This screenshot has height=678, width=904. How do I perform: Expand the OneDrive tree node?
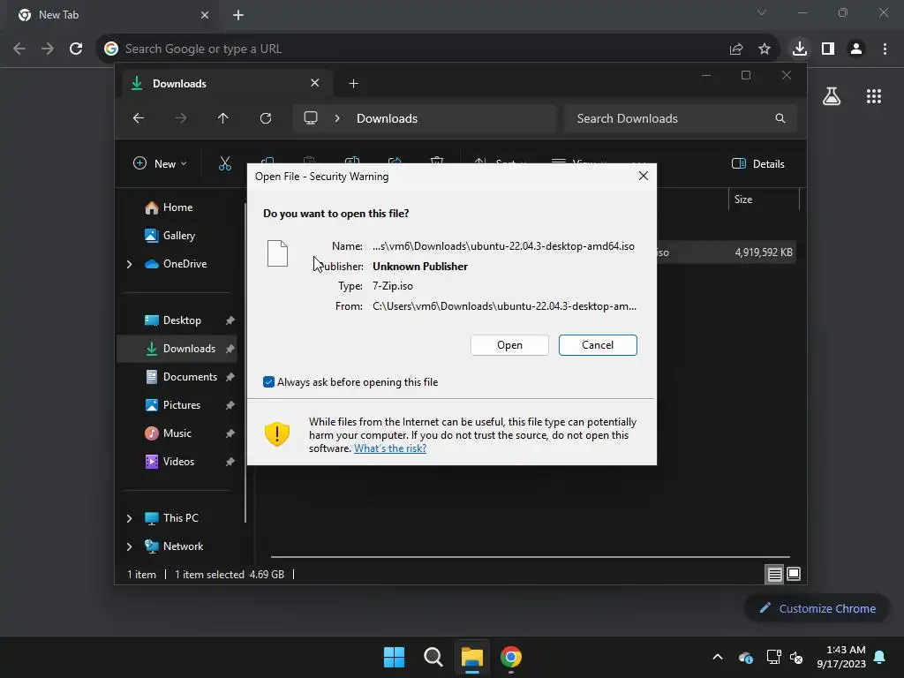(x=129, y=263)
